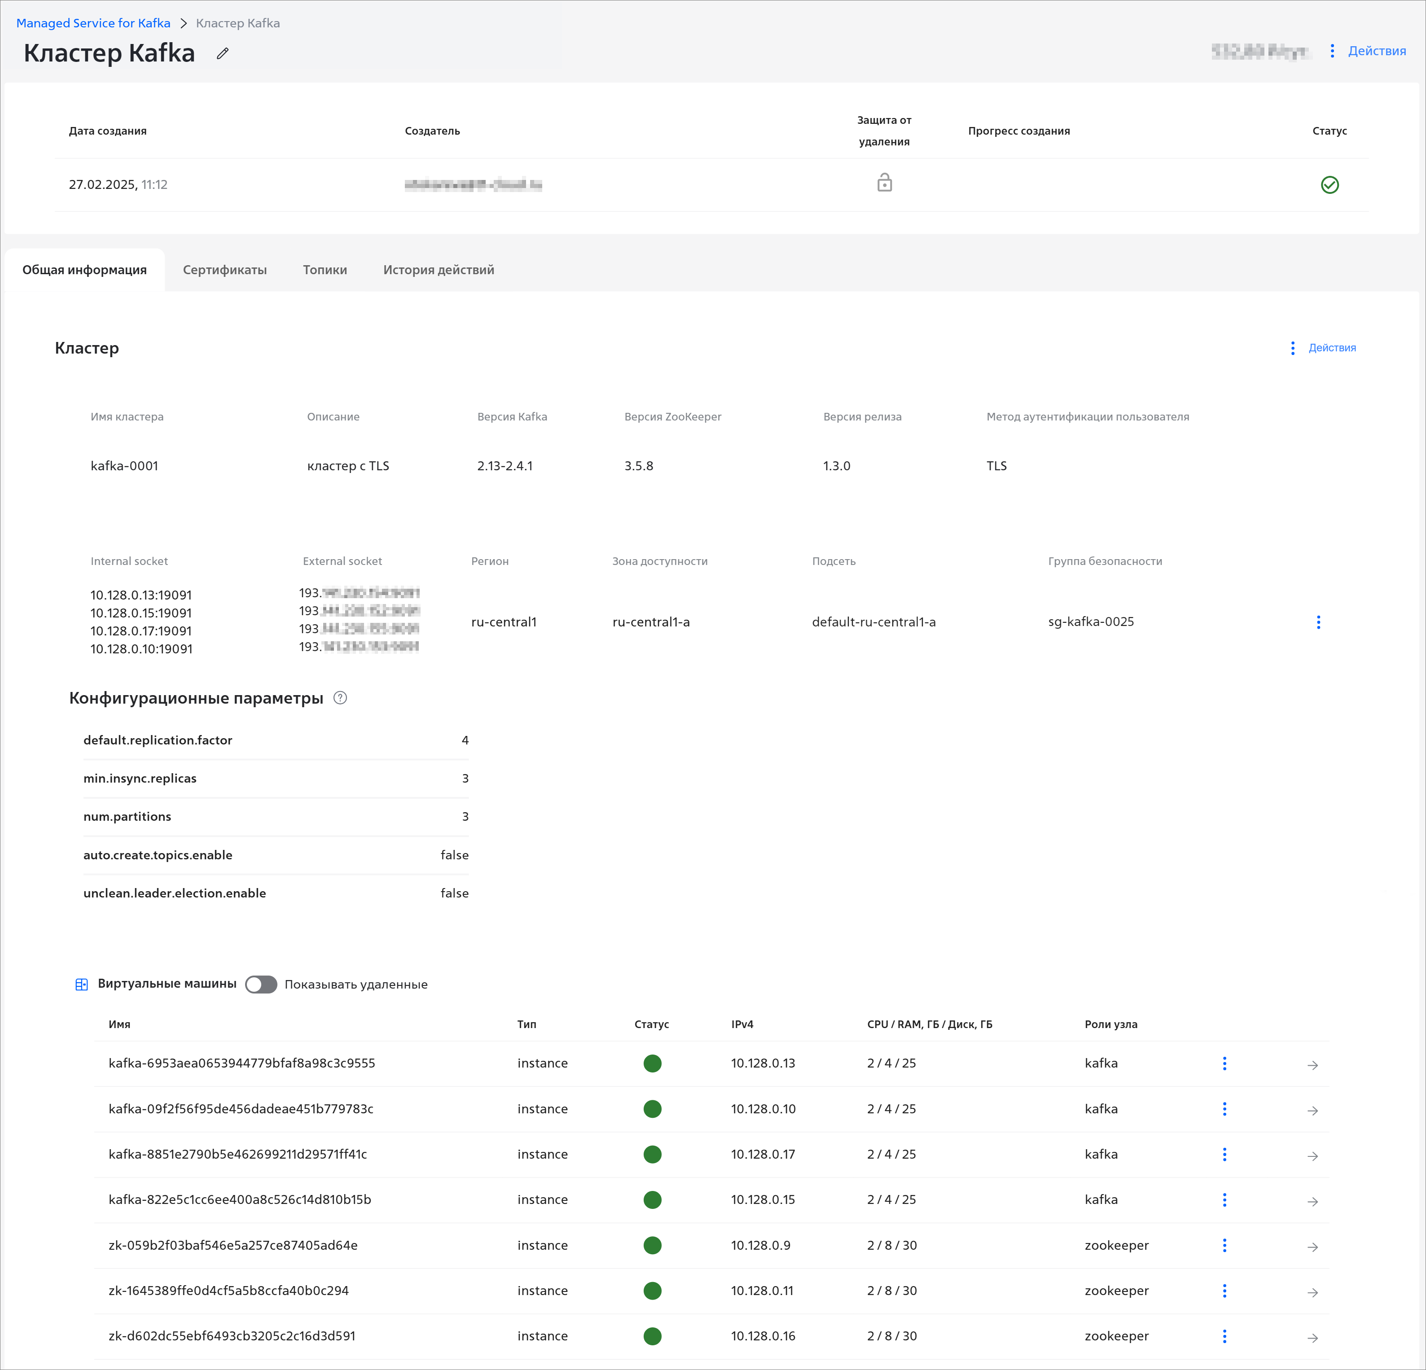1426x1370 pixels.
Task: Click the VM name zk-1645389ffe0d4cf5a5b8ccfa40b0c294
Action: click(228, 1291)
